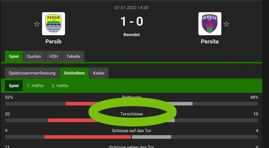Open the Spielzusammenfassung tab

(32, 73)
